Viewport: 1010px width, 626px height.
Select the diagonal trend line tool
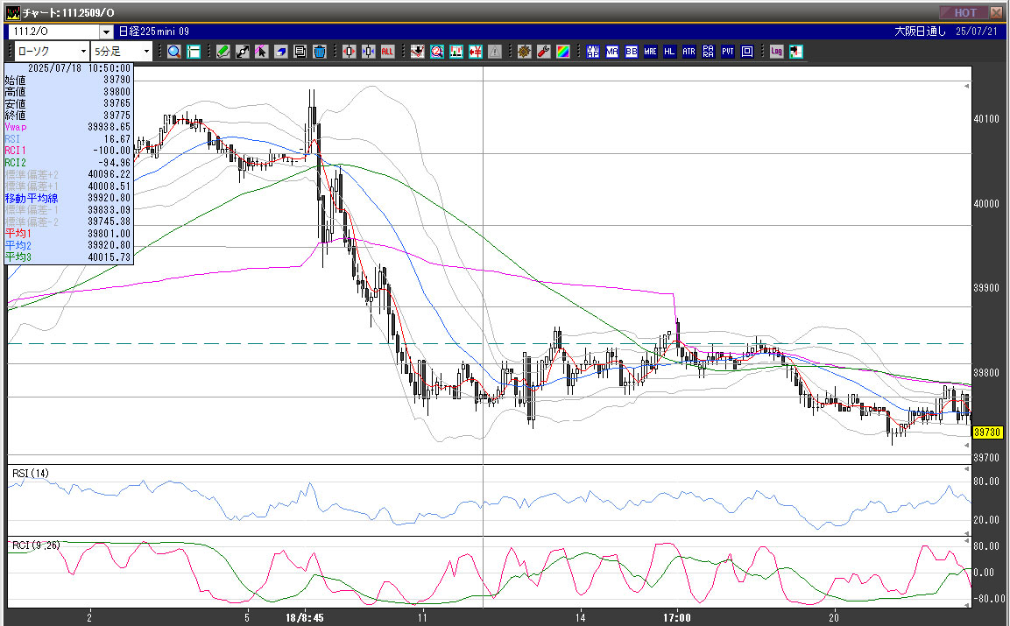click(242, 52)
